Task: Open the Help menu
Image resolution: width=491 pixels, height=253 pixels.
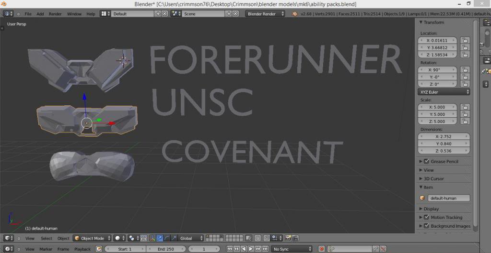Action: [x=91, y=14]
